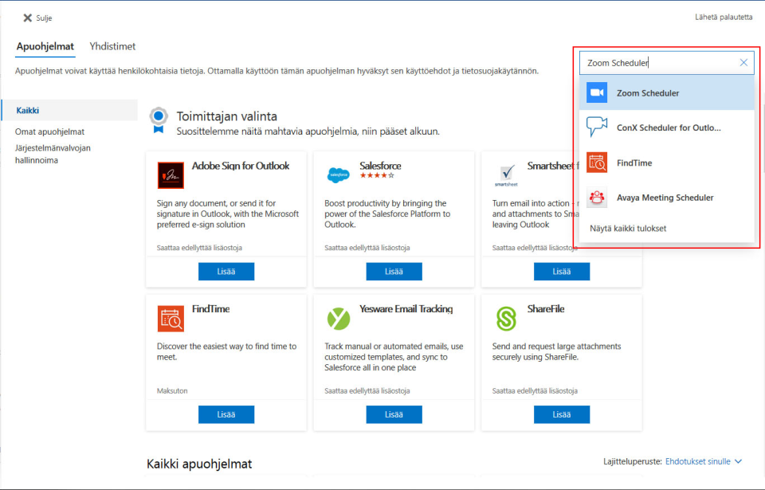Click the Adobe Sign for Outlook icon
Screen dimensions: 765x490
coord(171,175)
